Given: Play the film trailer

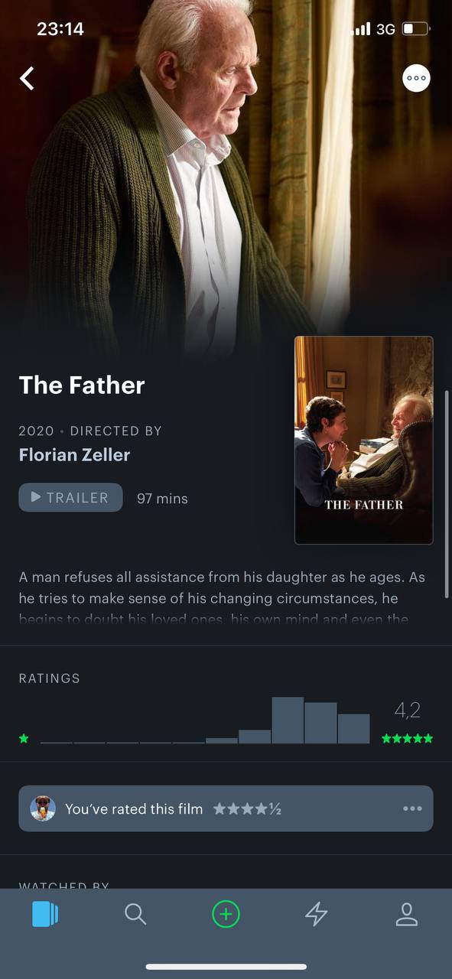Looking at the screenshot, I should (x=70, y=497).
